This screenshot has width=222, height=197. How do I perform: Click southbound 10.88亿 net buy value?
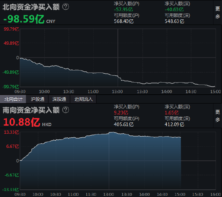pyautogui.click(x=22, y=122)
